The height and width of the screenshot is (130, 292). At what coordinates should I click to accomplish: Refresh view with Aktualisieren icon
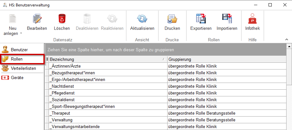tap(142, 19)
